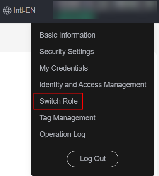Open Basic Information

point(67,35)
